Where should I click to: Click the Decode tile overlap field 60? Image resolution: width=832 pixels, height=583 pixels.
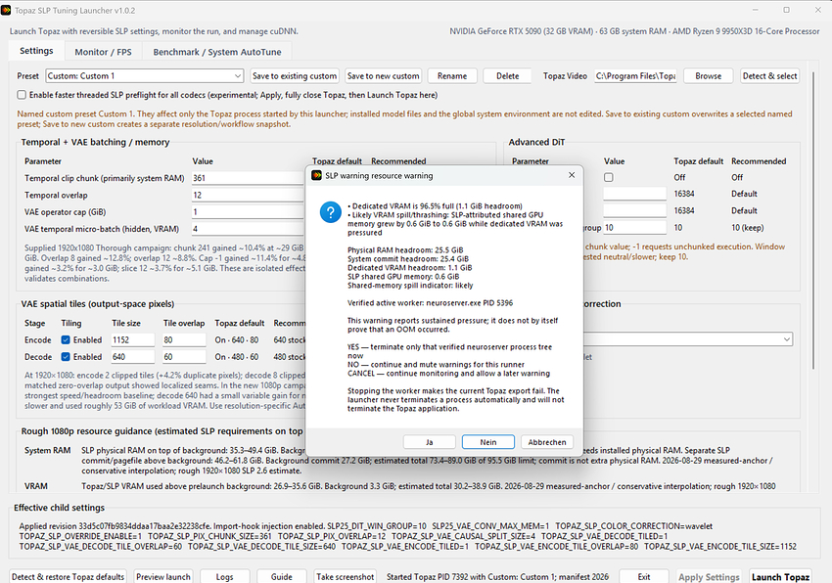pos(184,357)
